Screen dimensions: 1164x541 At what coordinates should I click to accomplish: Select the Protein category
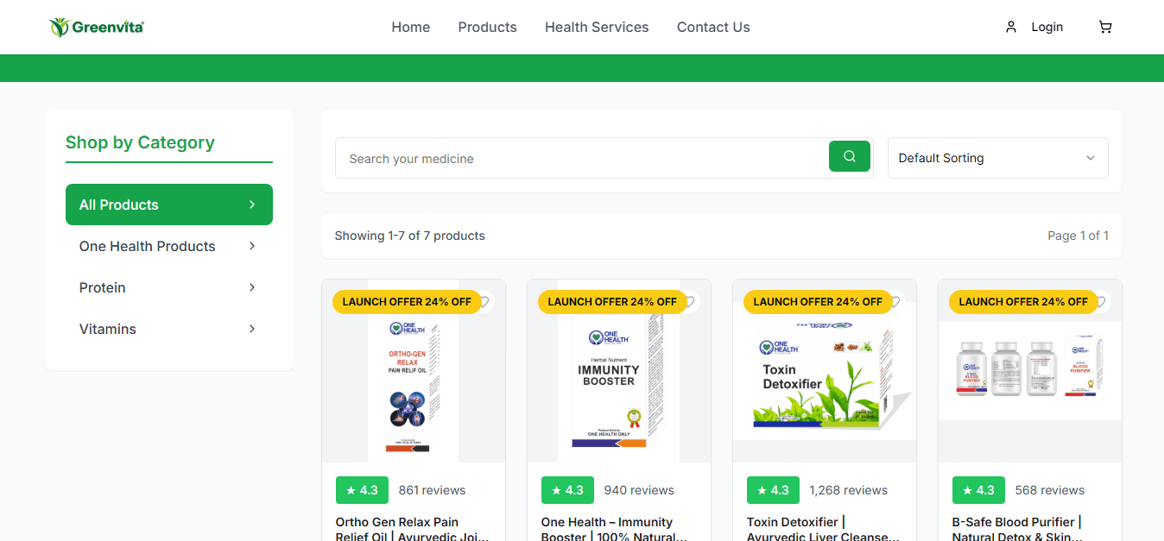point(169,287)
